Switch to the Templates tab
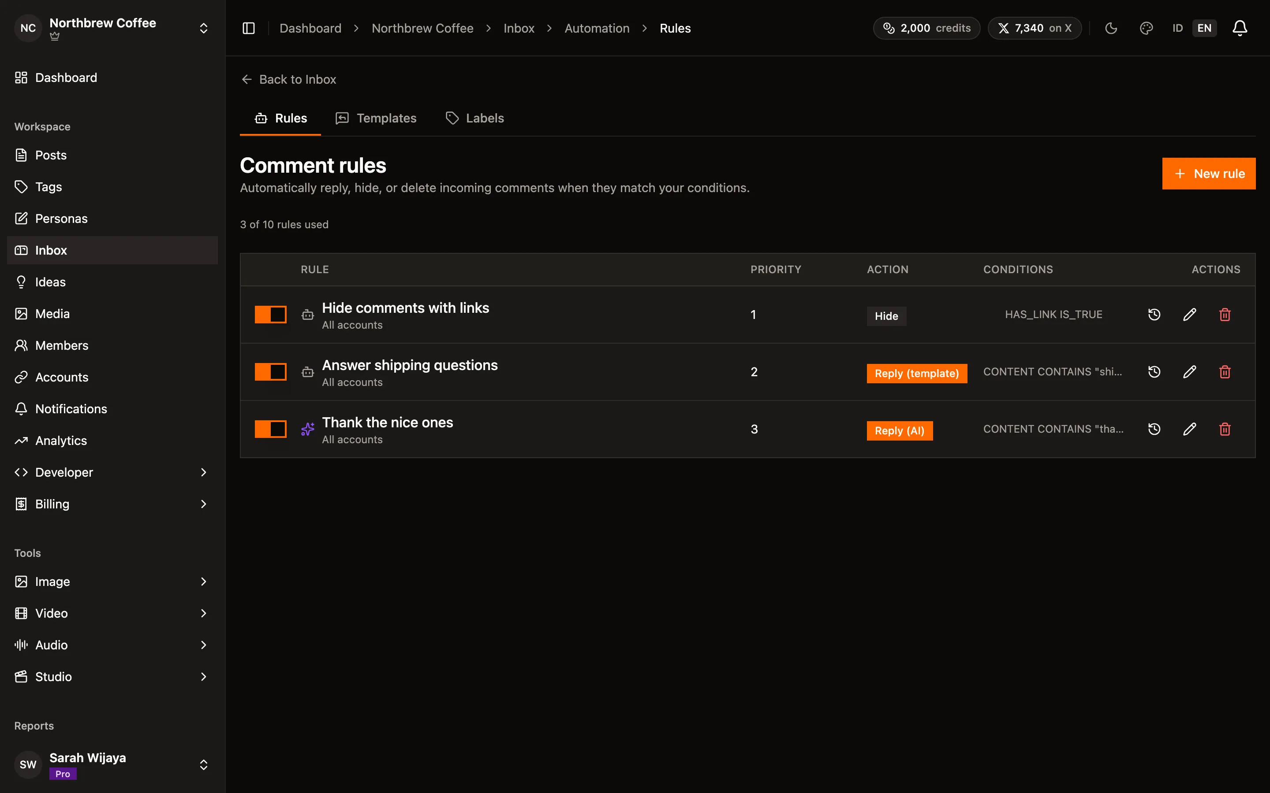 click(x=376, y=119)
